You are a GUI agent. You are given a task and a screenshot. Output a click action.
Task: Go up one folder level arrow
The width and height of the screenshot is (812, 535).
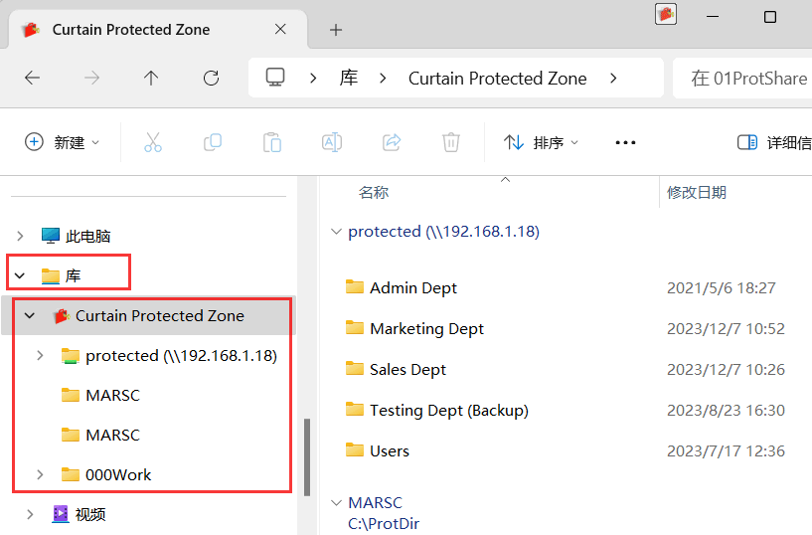pyautogui.click(x=151, y=79)
